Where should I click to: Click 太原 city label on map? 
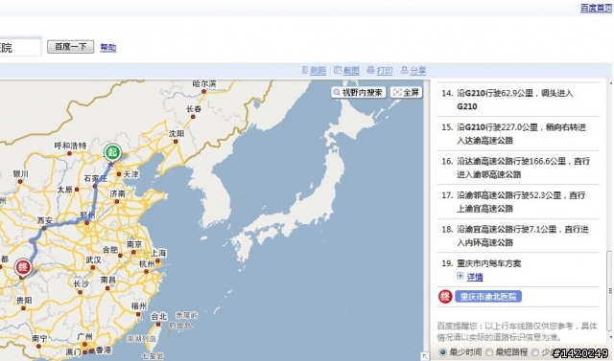(65, 190)
